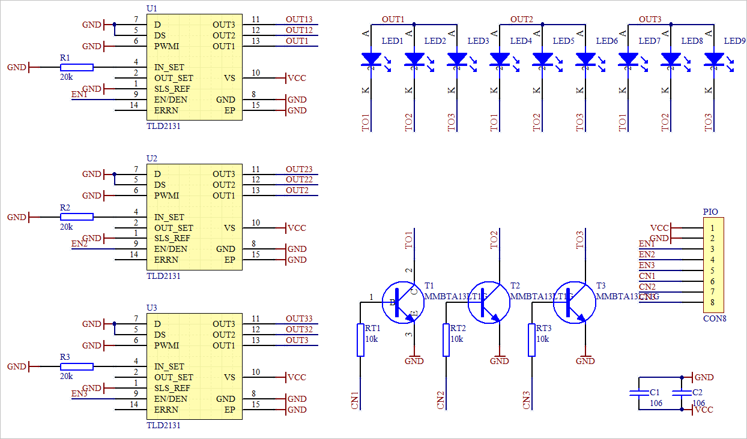Click the TO1 net label above T1

click(409, 240)
